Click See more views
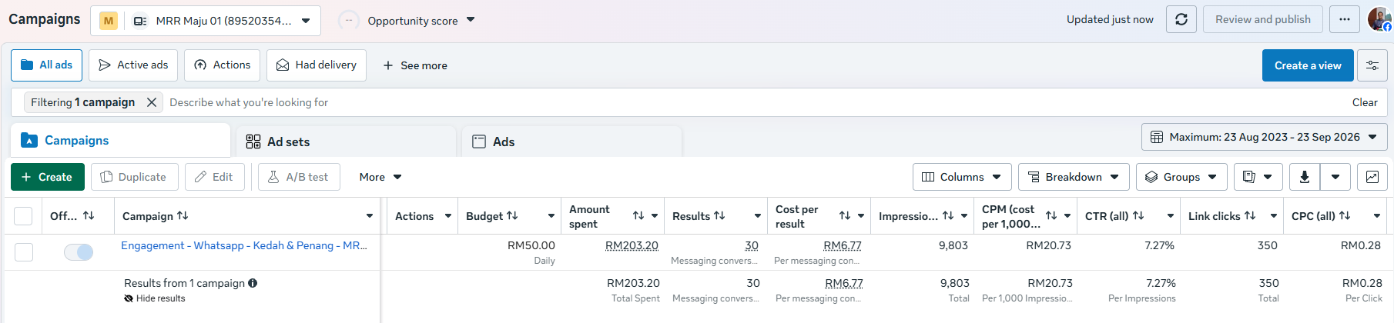 pyautogui.click(x=415, y=65)
